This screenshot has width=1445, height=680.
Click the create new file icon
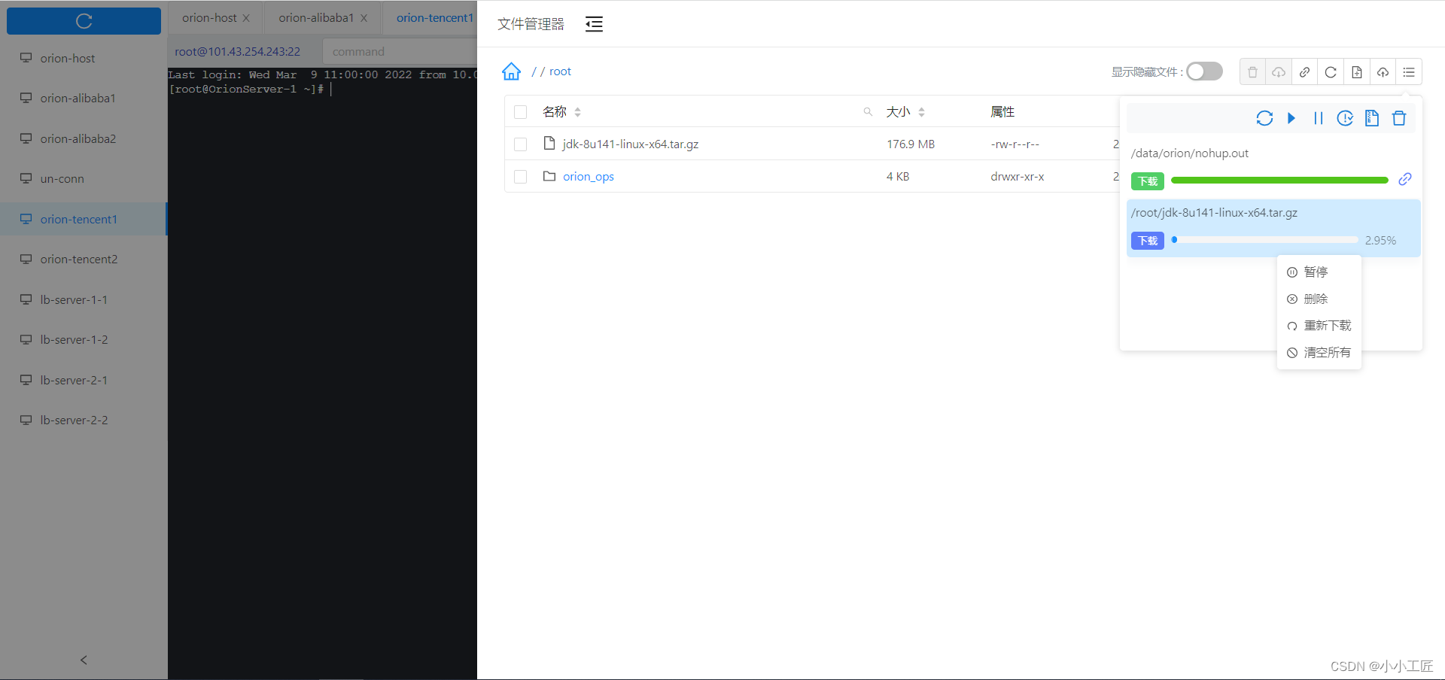(x=1357, y=71)
